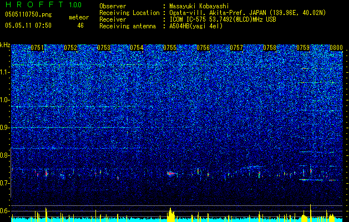Click the Receiver value ICOM IC-575 53.7492 MHz USB
The height and width of the screenshot is (222, 349).
point(222,19)
